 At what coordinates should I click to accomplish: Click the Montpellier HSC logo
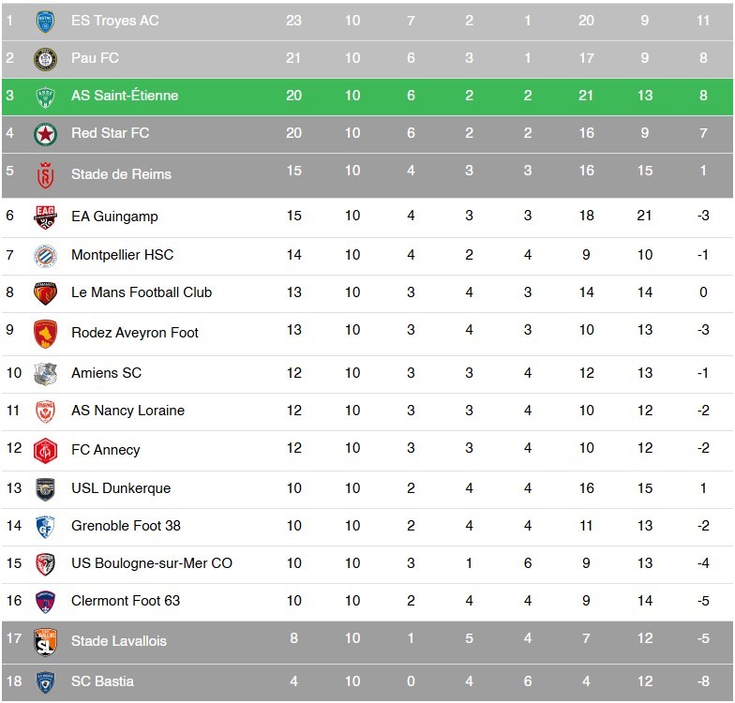[45, 255]
